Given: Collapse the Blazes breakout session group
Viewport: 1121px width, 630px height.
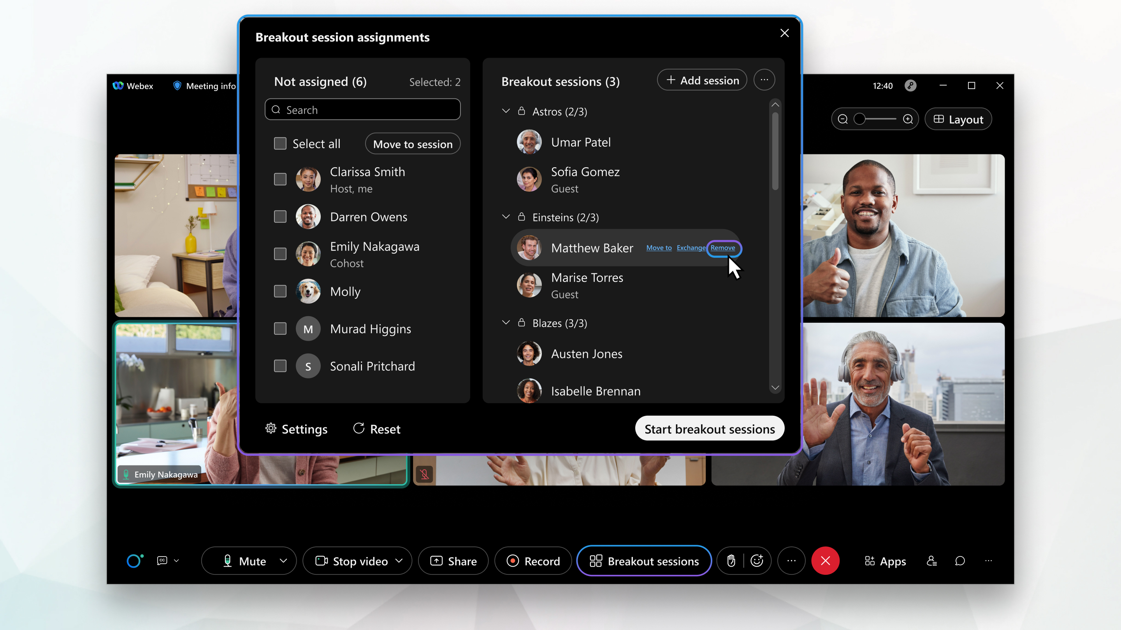Looking at the screenshot, I should click(507, 322).
